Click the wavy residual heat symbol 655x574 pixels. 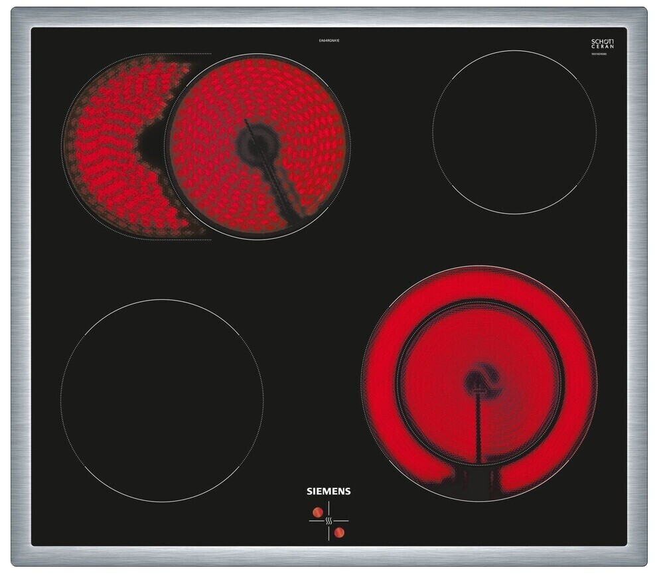coord(328,522)
